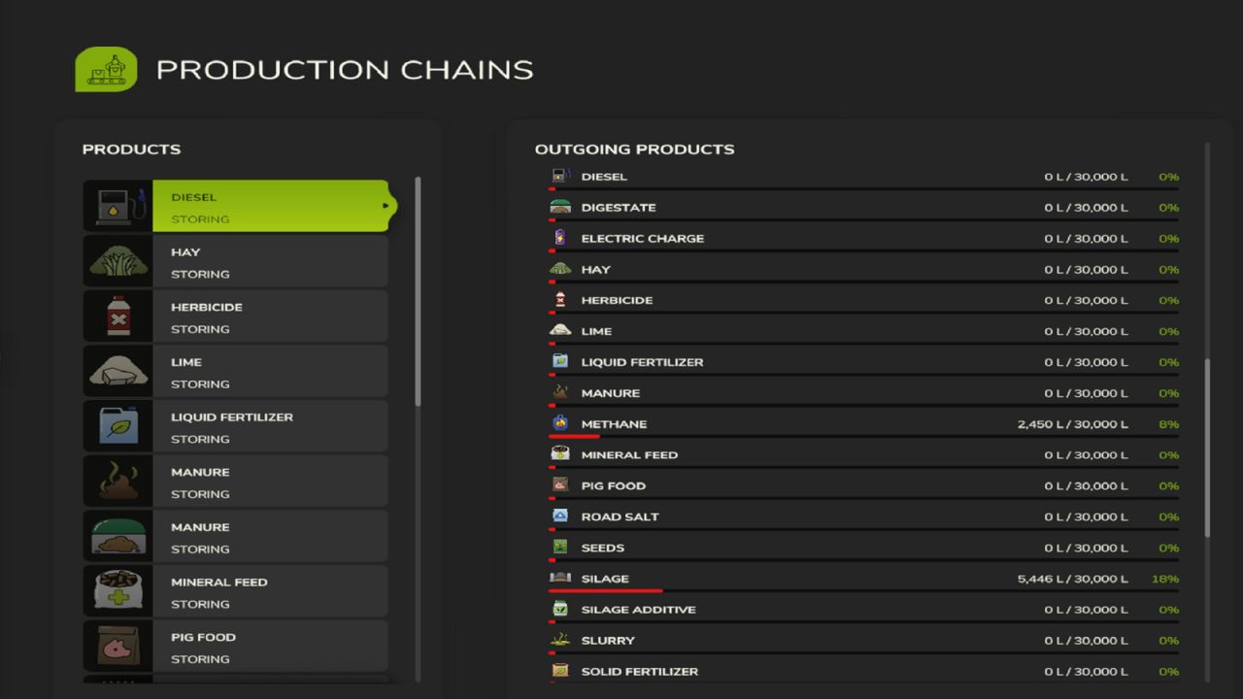Select the Herbicide bottle icon

117,316
